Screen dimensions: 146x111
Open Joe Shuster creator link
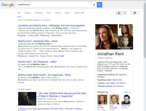click(121, 83)
